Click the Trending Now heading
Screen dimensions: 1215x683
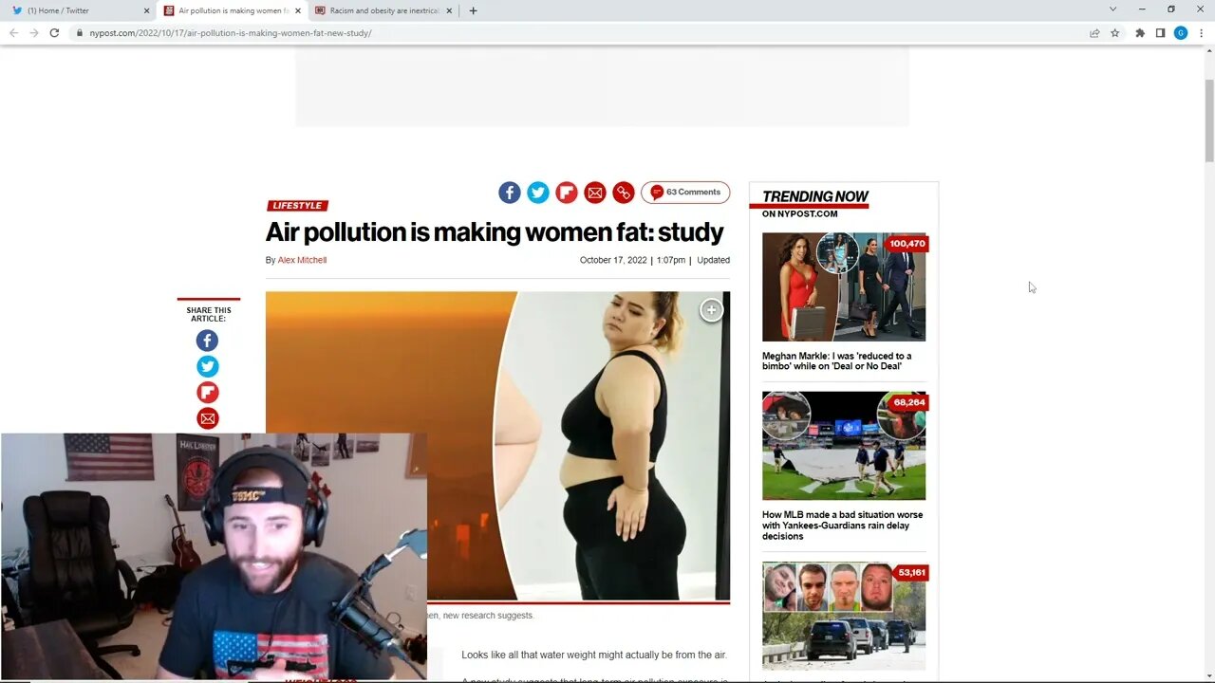(x=815, y=197)
